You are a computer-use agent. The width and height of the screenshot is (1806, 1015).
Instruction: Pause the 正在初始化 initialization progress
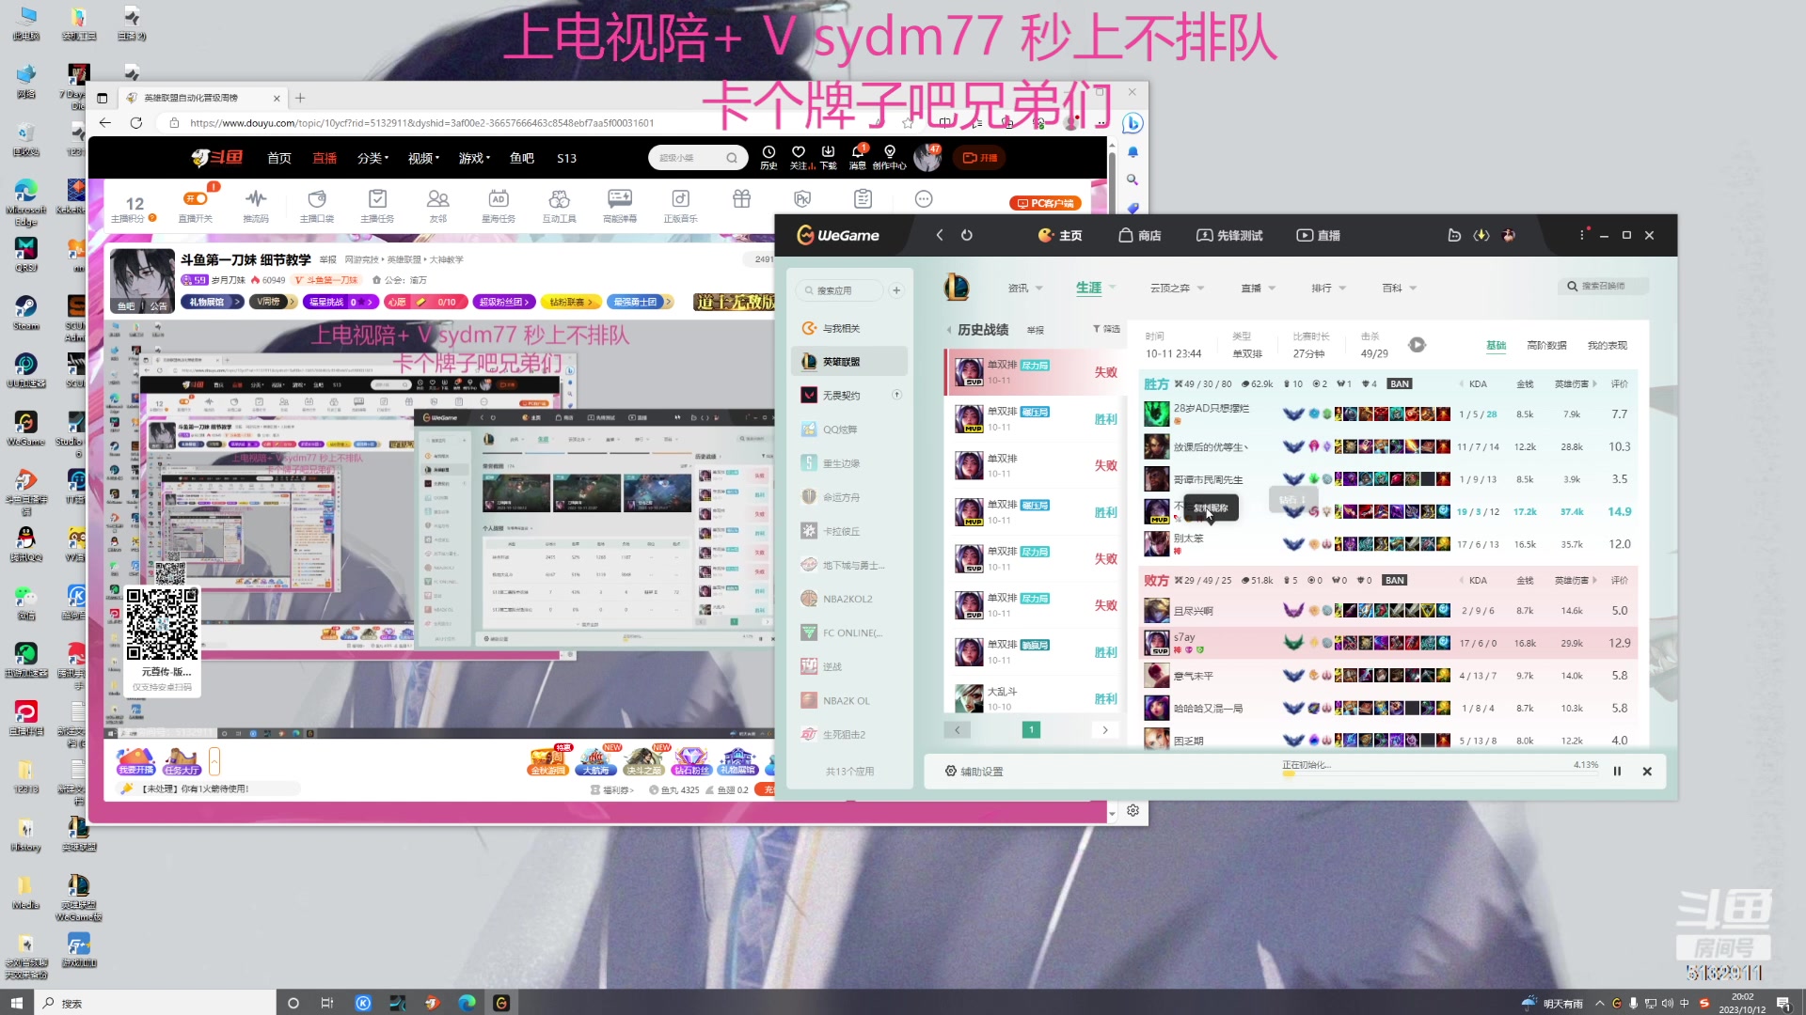point(1617,771)
